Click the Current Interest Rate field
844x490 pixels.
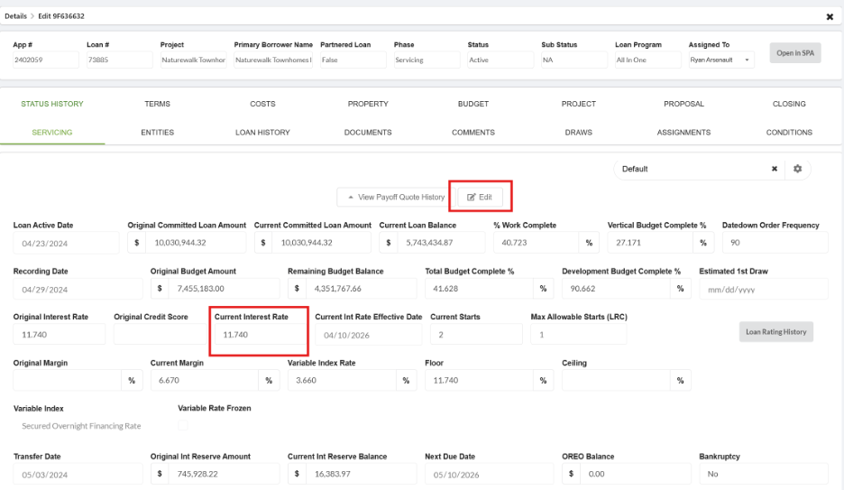[x=260, y=335]
